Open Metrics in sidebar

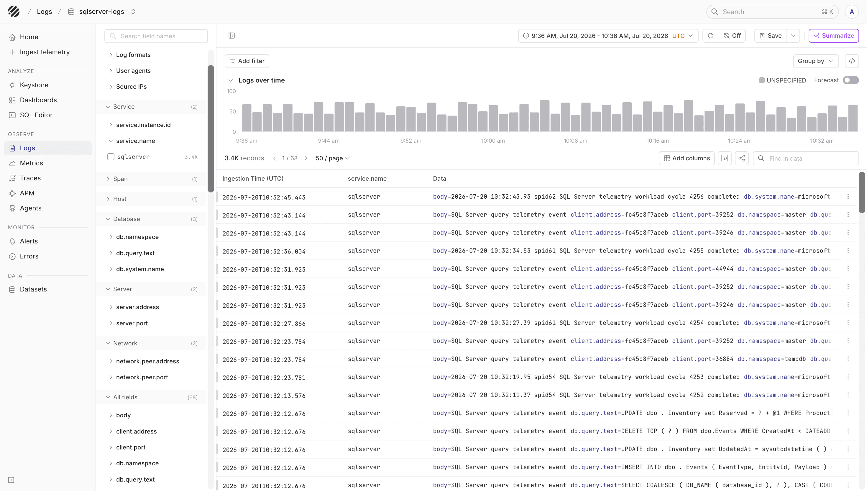pyautogui.click(x=48, y=163)
